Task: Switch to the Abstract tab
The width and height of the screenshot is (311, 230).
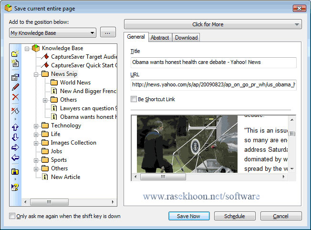Action: coord(159,37)
